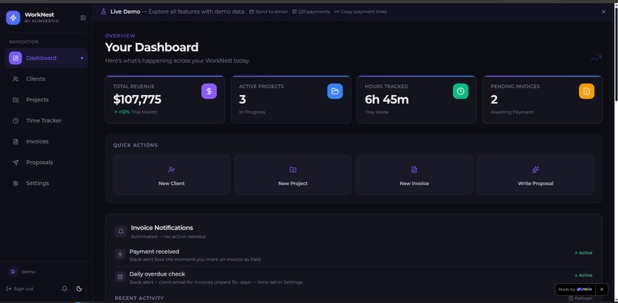The width and height of the screenshot is (618, 303).
Task: Click Copy payment links in banner
Action: (360, 12)
